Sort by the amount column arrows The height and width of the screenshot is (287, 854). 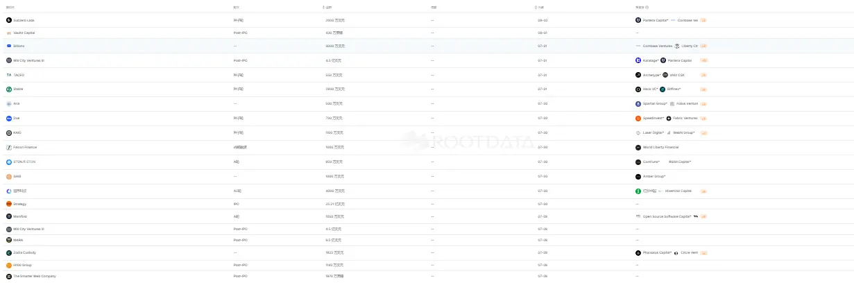(324, 7)
